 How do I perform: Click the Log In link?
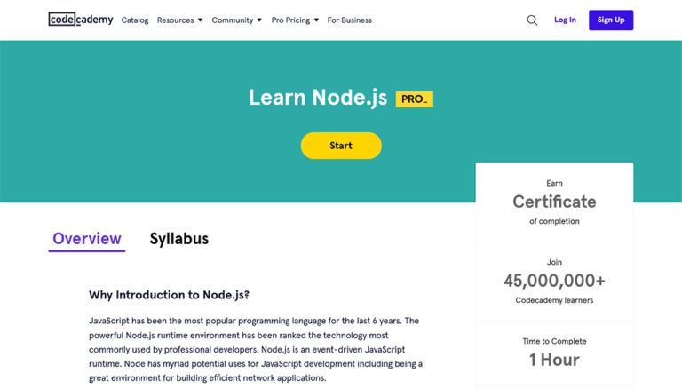tap(565, 20)
